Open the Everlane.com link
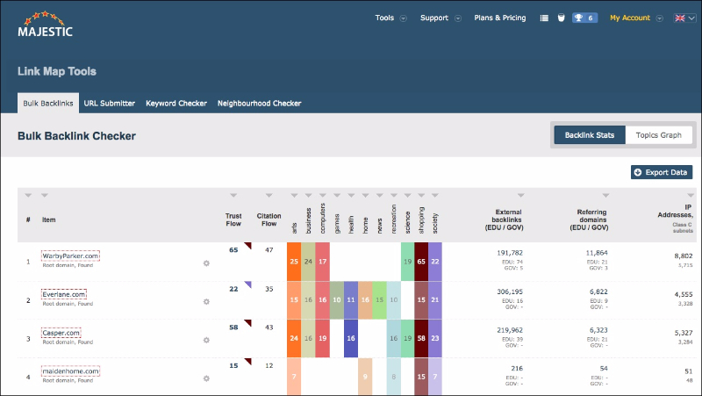The image size is (702, 396). tap(64, 294)
